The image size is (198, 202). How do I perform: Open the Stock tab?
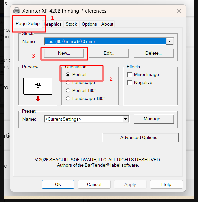(71, 24)
